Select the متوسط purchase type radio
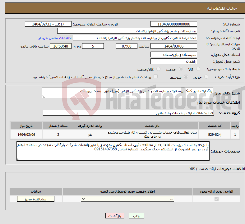 (x=186, y=76)
